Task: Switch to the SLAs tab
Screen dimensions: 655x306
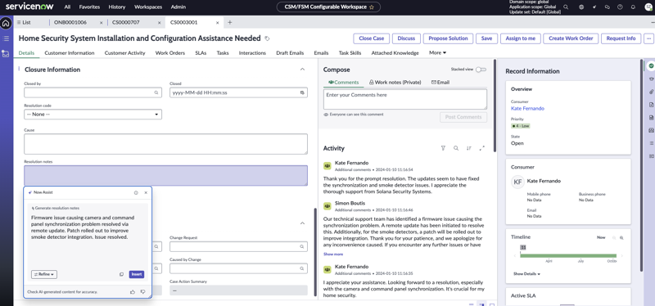Action: [x=201, y=53]
